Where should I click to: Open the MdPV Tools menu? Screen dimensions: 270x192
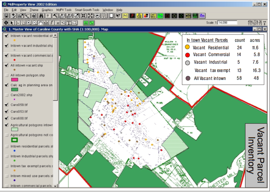pos(64,10)
